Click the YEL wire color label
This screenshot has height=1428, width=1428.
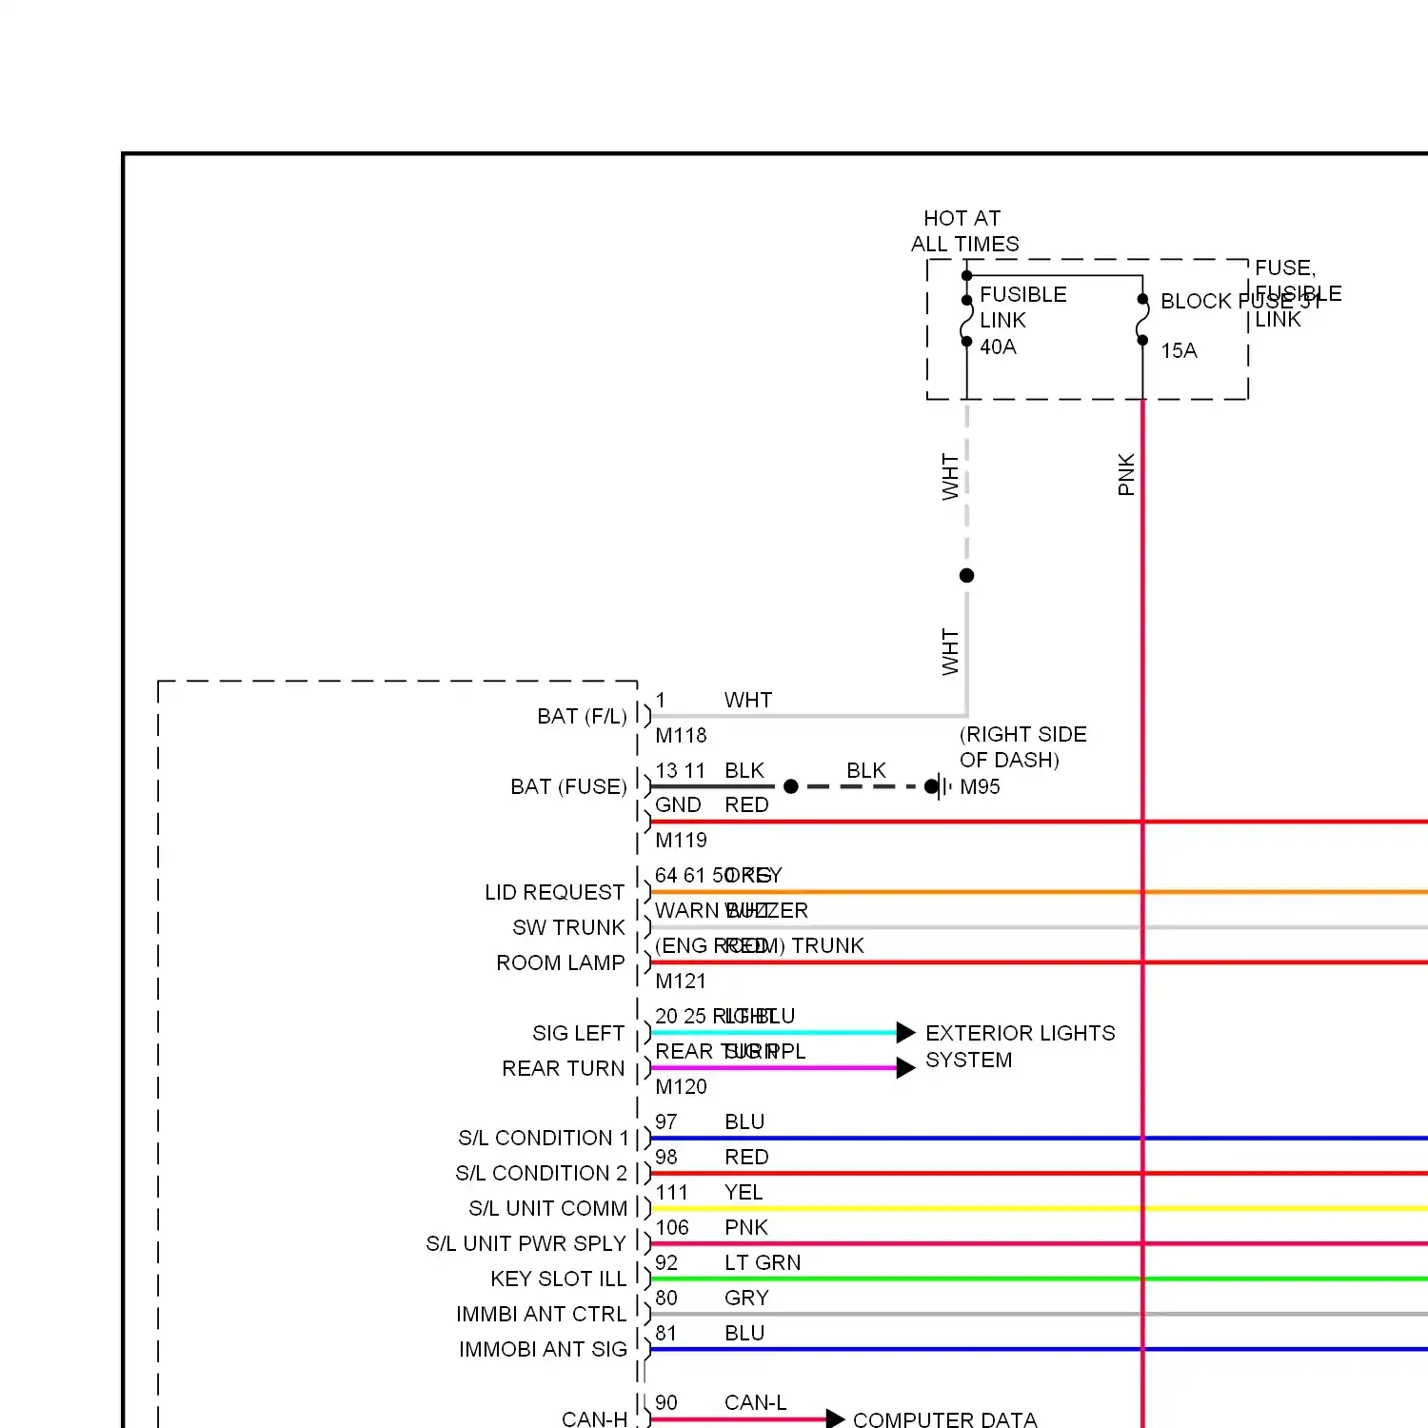click(744, 1192)
